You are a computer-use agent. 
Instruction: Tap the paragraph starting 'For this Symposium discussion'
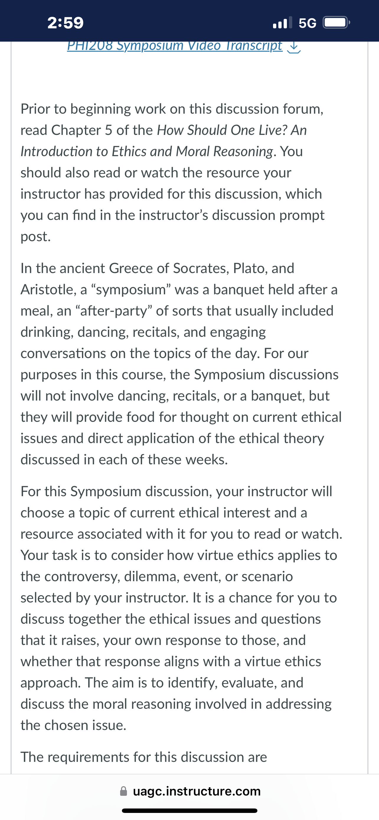click(182, 608)
